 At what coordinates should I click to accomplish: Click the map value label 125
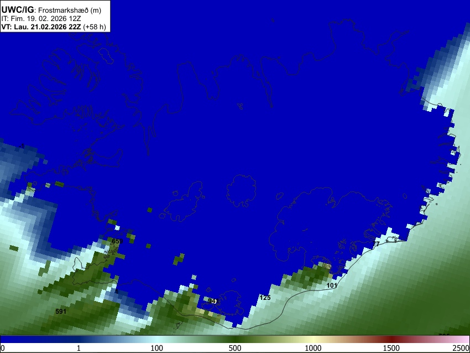(x=265, y=298)
